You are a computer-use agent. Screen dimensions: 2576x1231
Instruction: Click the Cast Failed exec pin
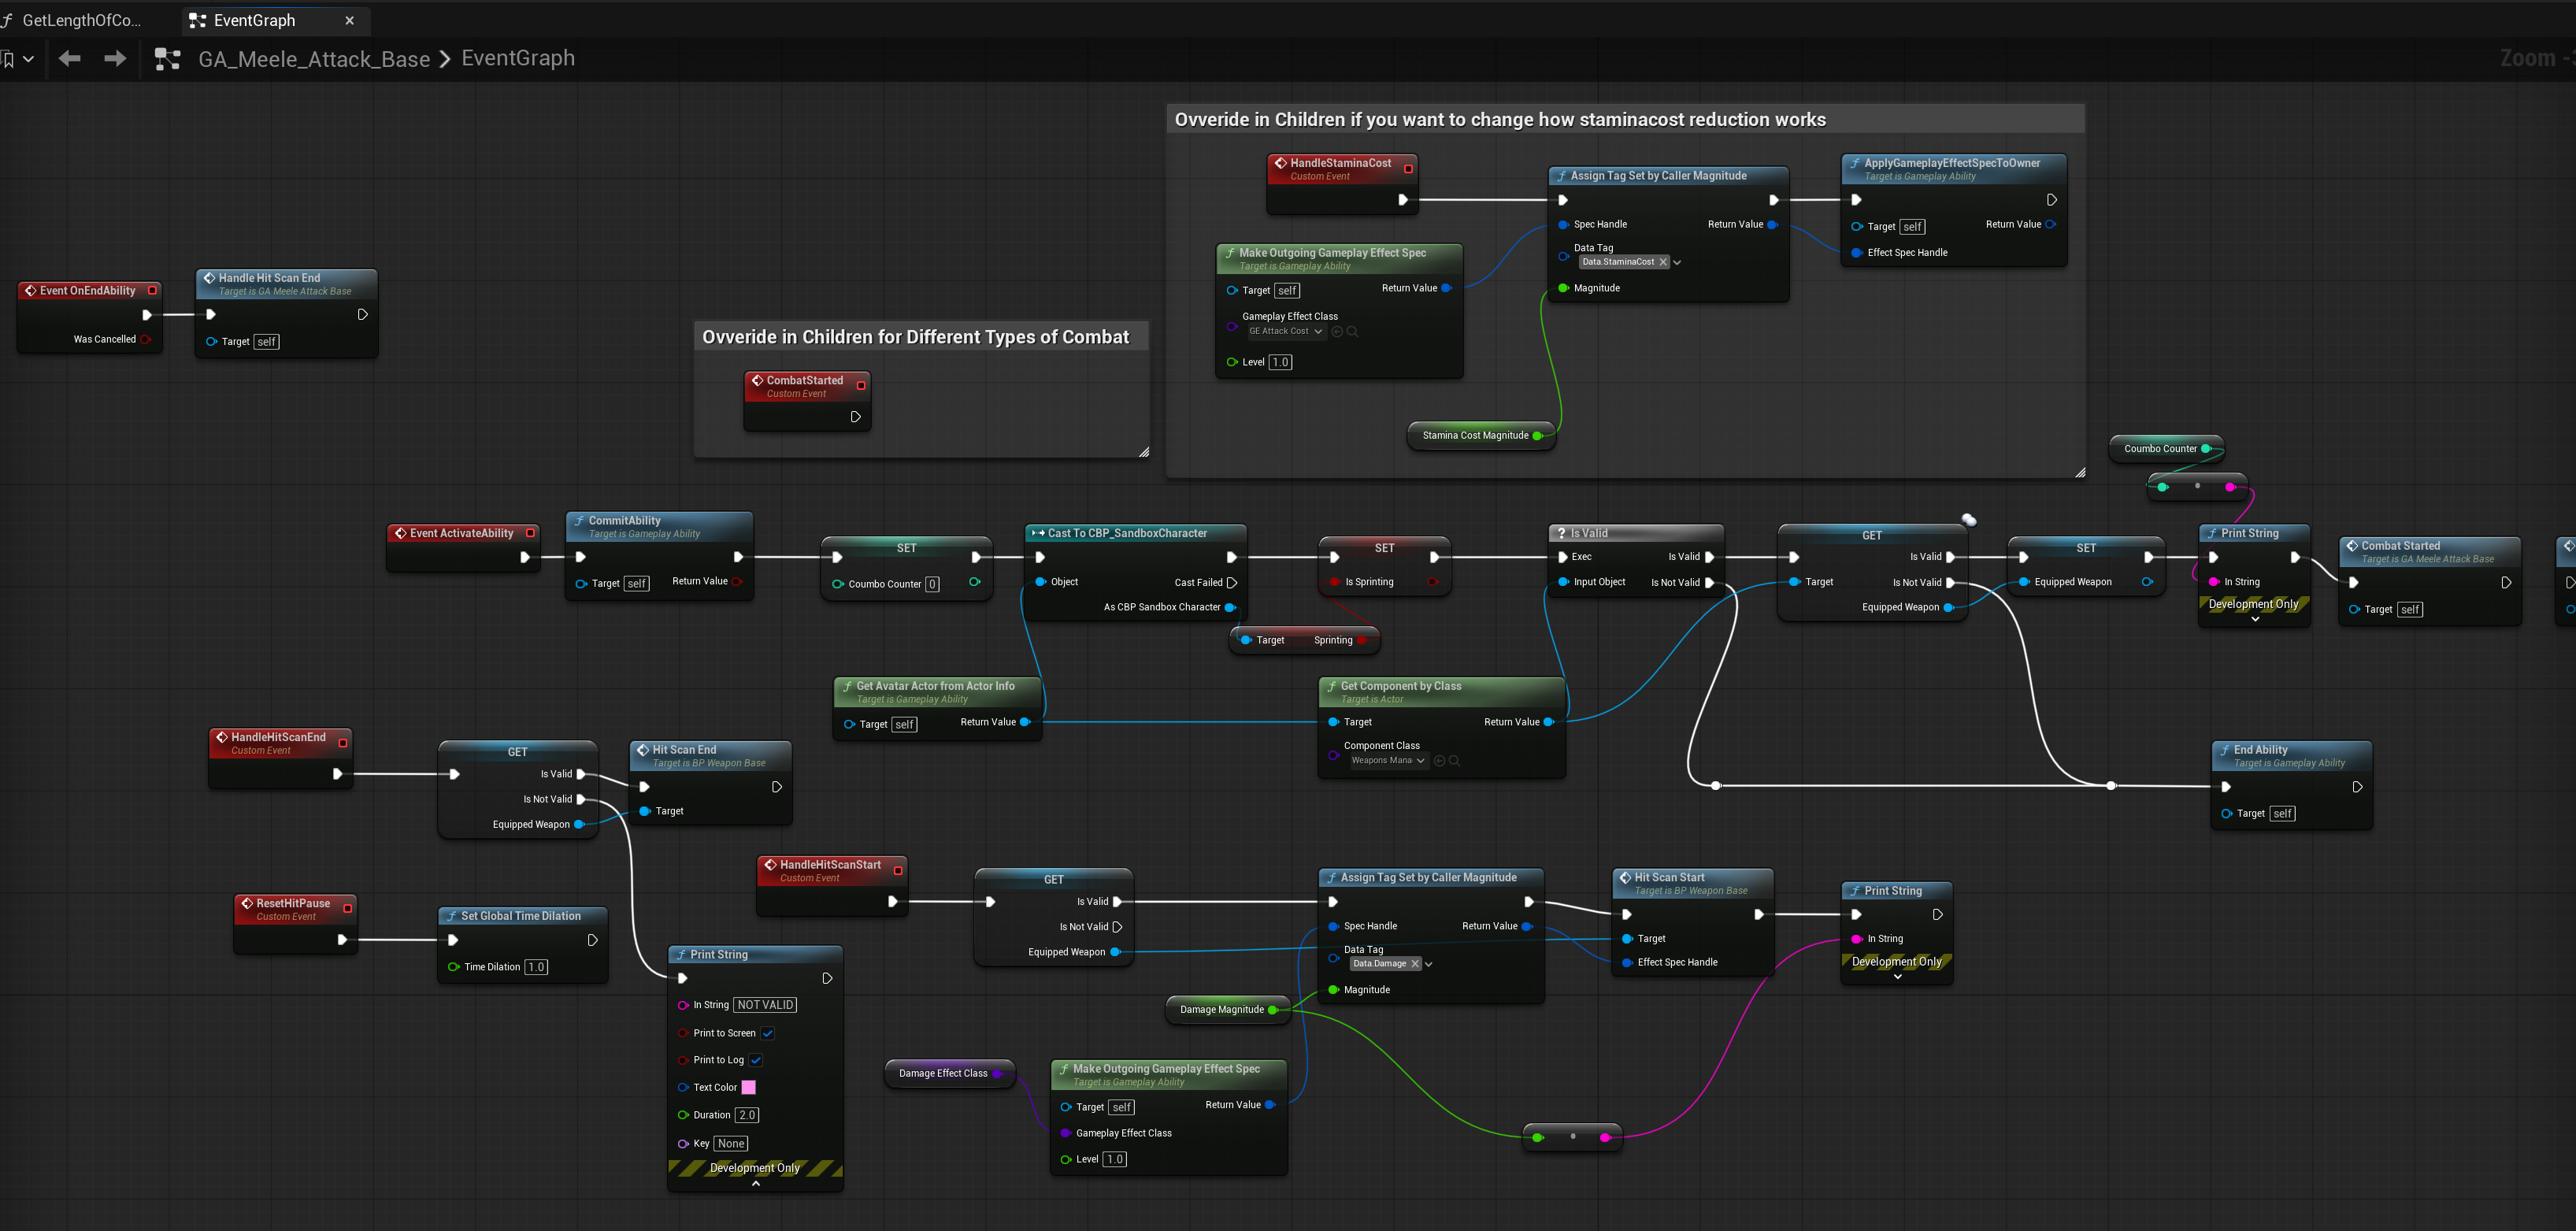pyautogui.click(x=1232, y=582)
